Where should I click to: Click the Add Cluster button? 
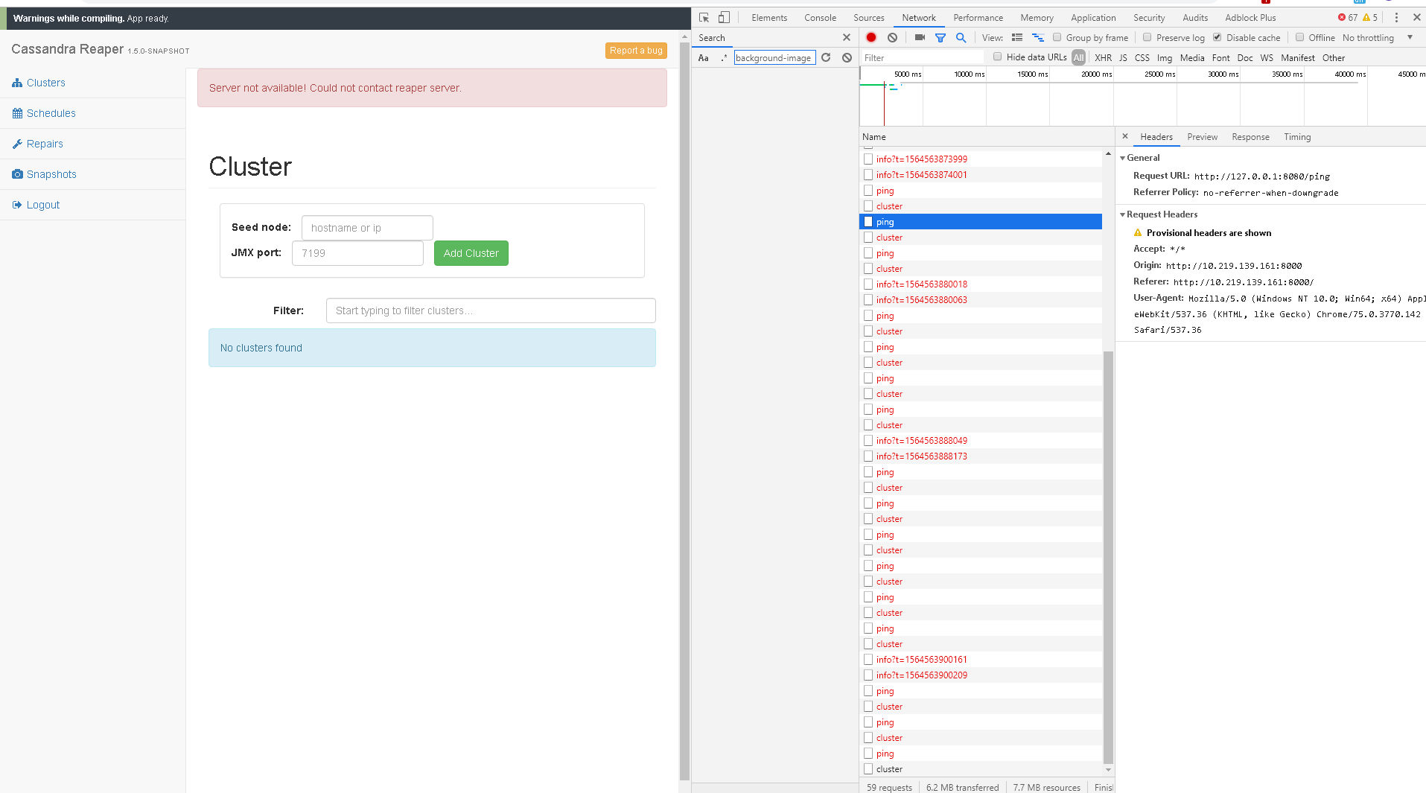471,252
